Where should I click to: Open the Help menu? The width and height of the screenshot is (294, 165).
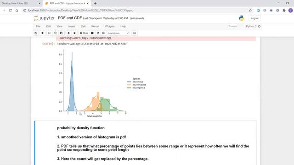click(123, 27)
